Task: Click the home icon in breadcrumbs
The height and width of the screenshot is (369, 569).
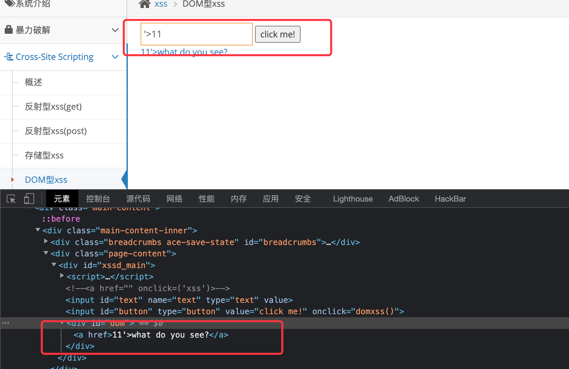Action: (x=145, y=4)
